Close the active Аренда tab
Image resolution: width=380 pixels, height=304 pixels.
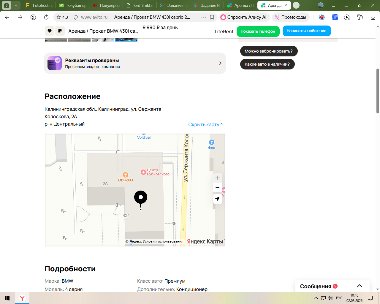286,5
